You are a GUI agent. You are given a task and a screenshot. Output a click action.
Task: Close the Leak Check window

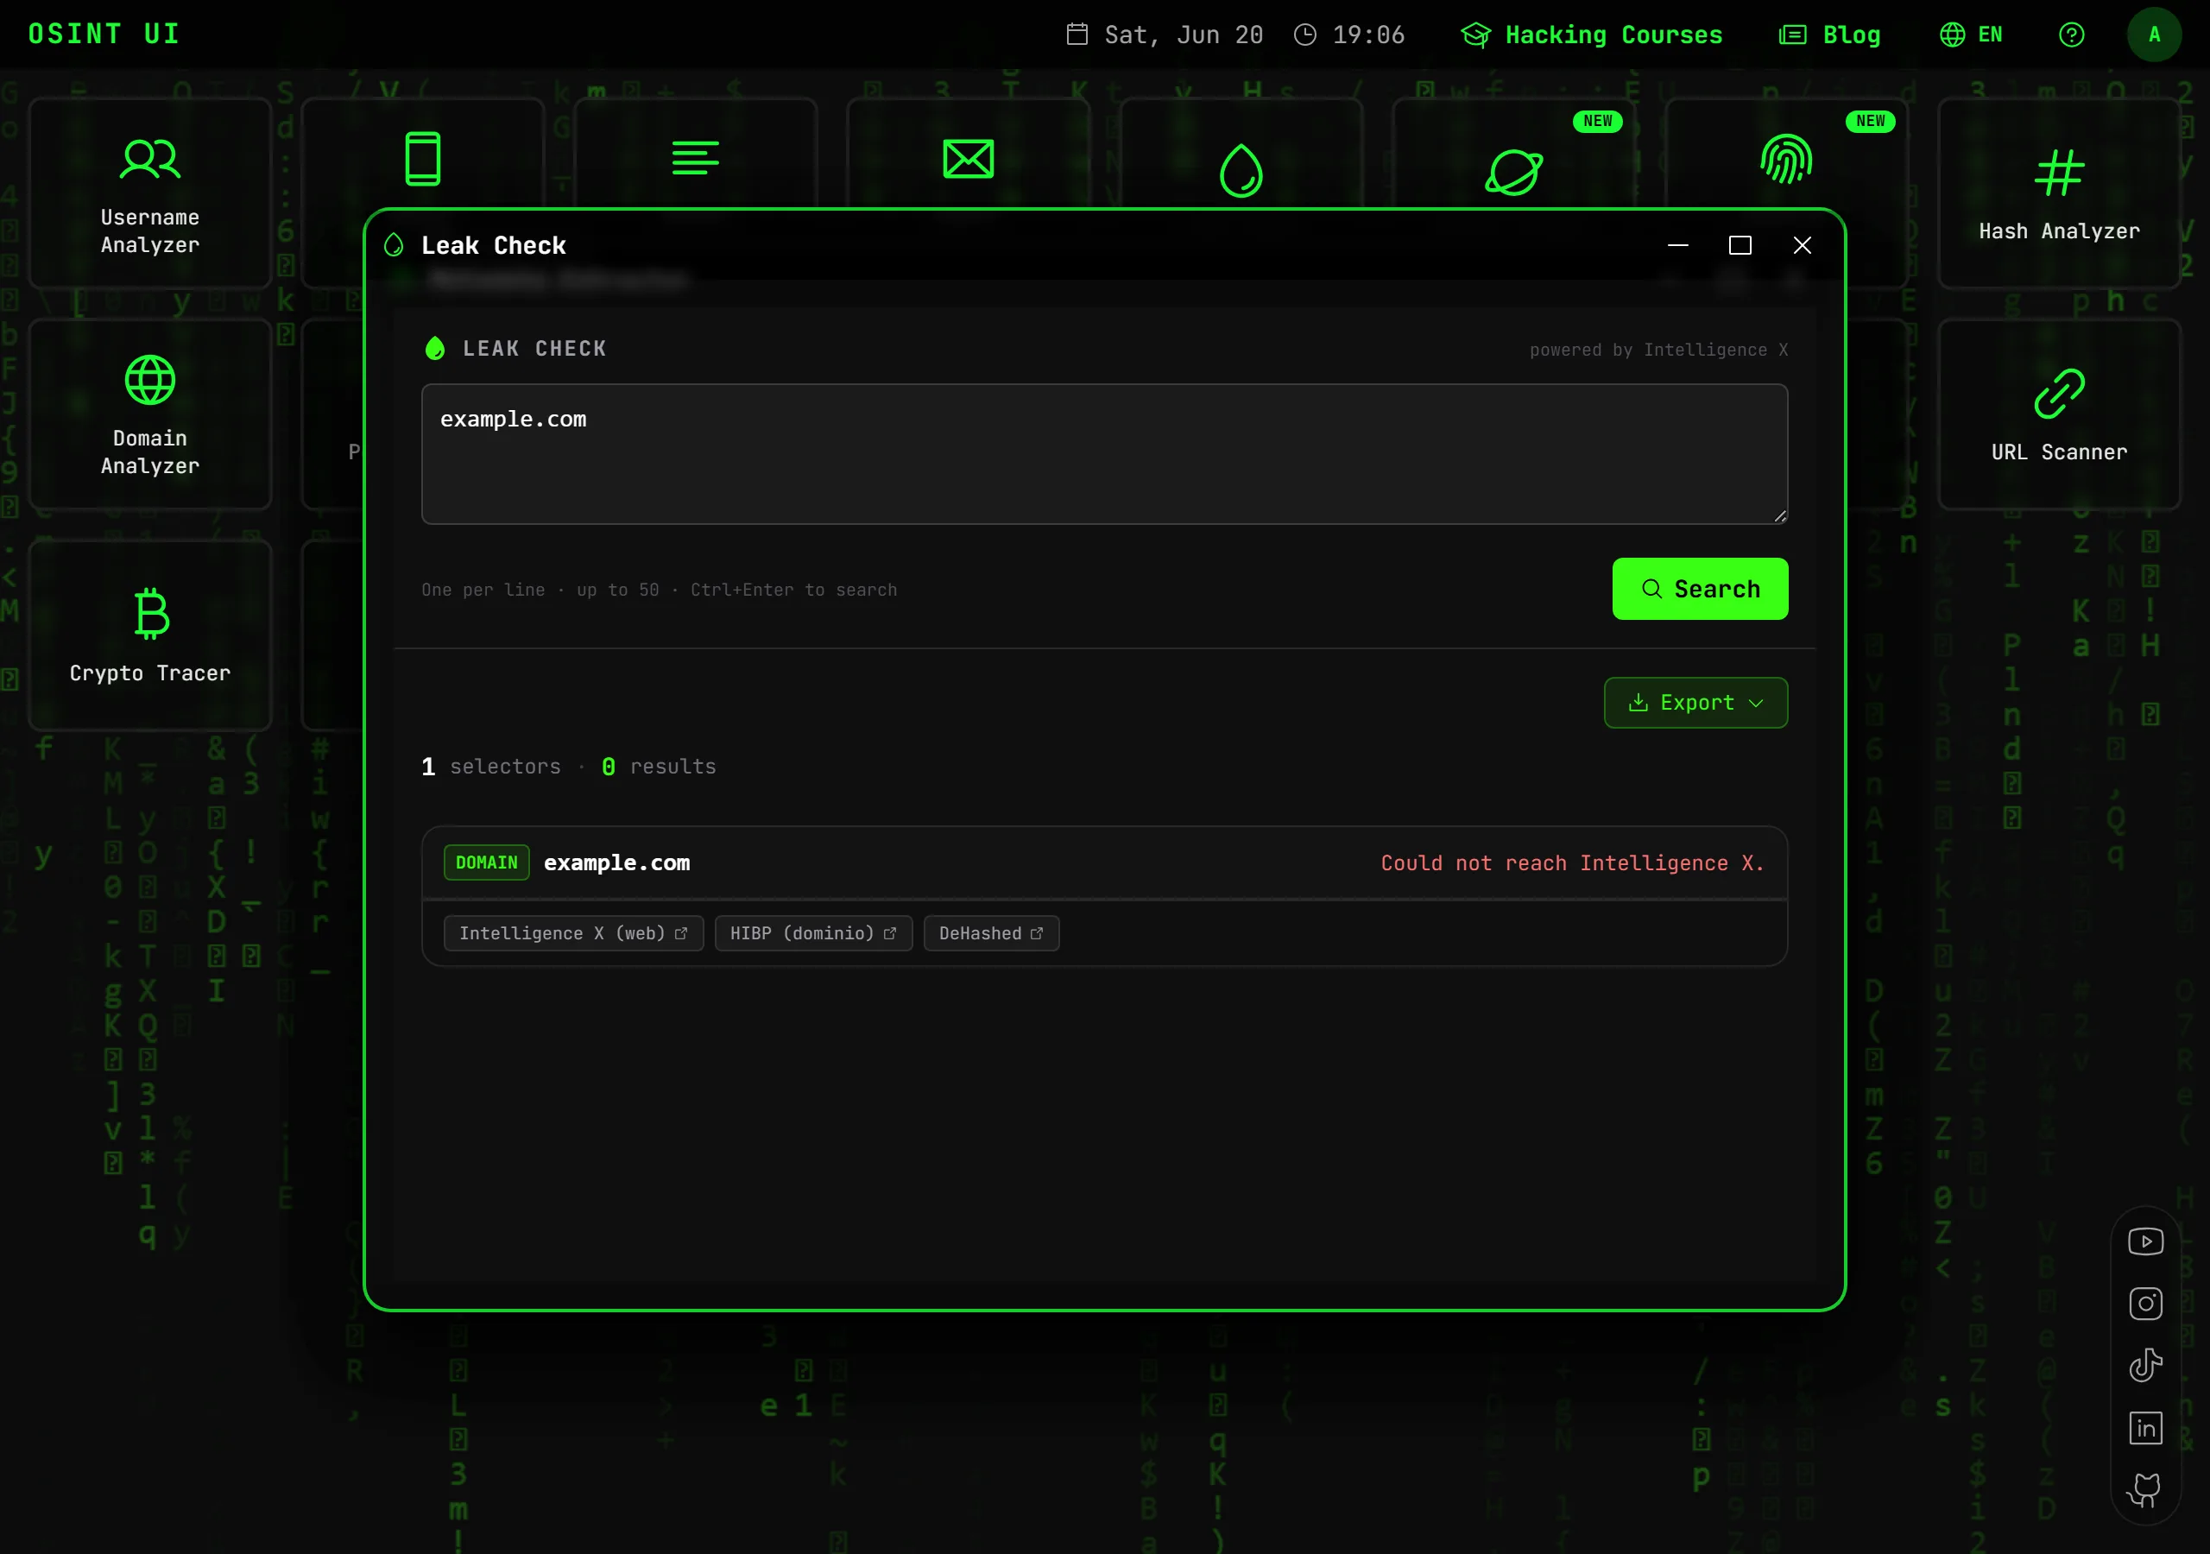click(x=1802, y=245)
